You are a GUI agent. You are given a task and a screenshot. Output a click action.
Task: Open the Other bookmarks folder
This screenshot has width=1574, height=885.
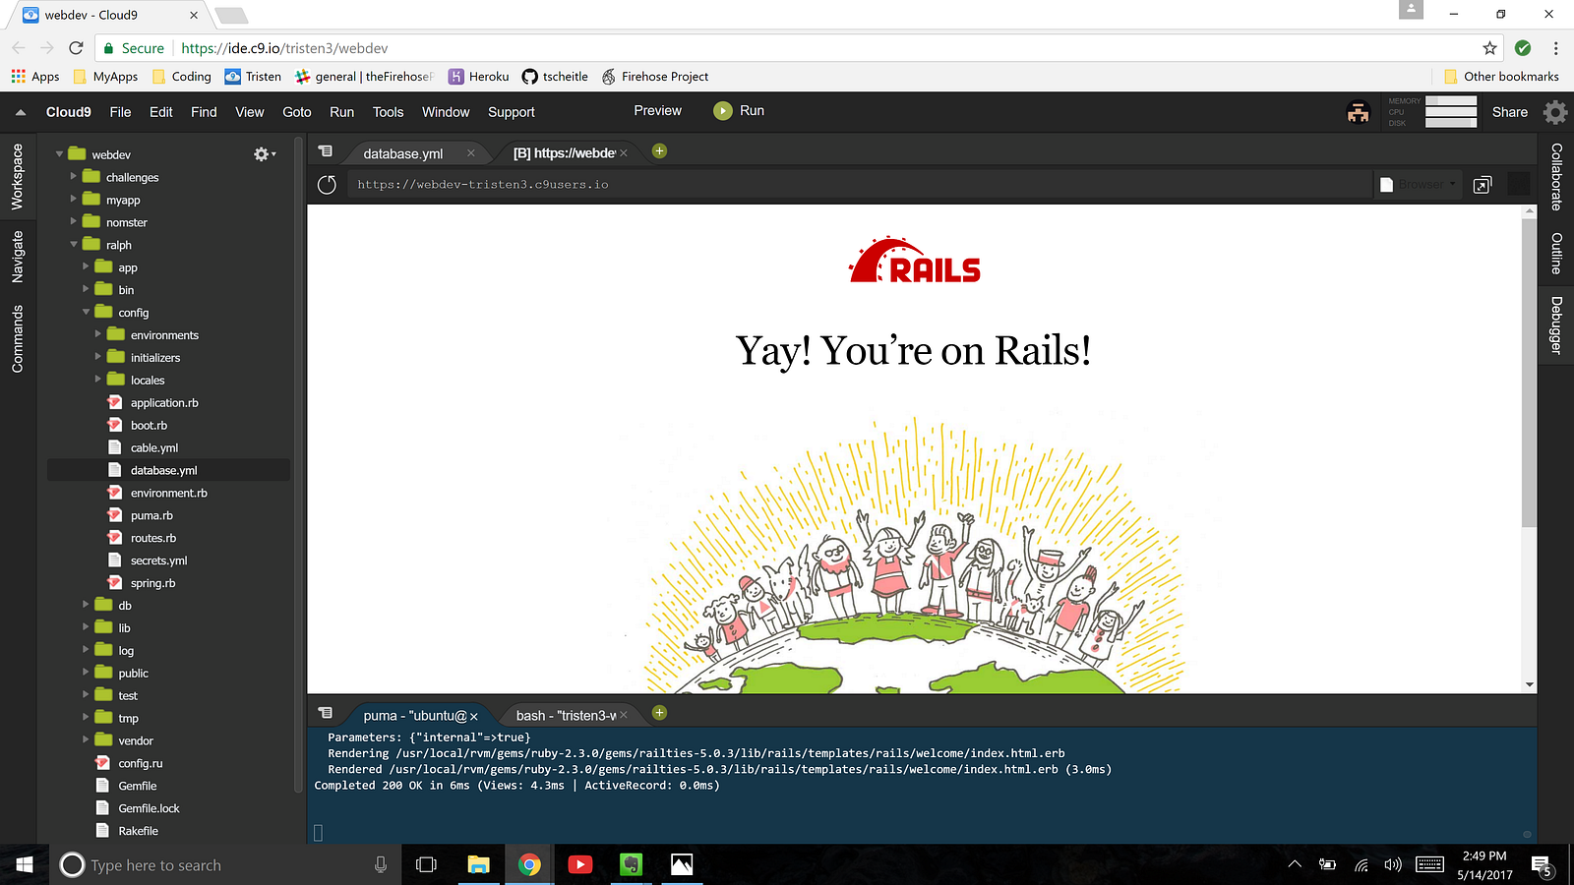point(1501,77)
